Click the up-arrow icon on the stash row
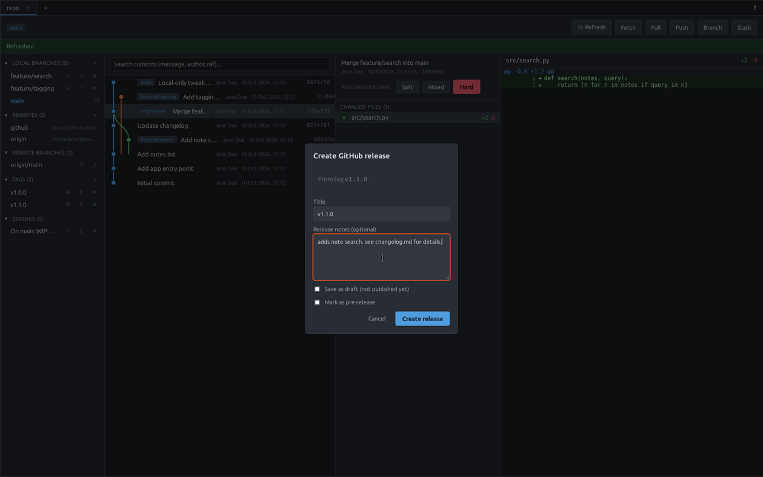 coord(81,231)
